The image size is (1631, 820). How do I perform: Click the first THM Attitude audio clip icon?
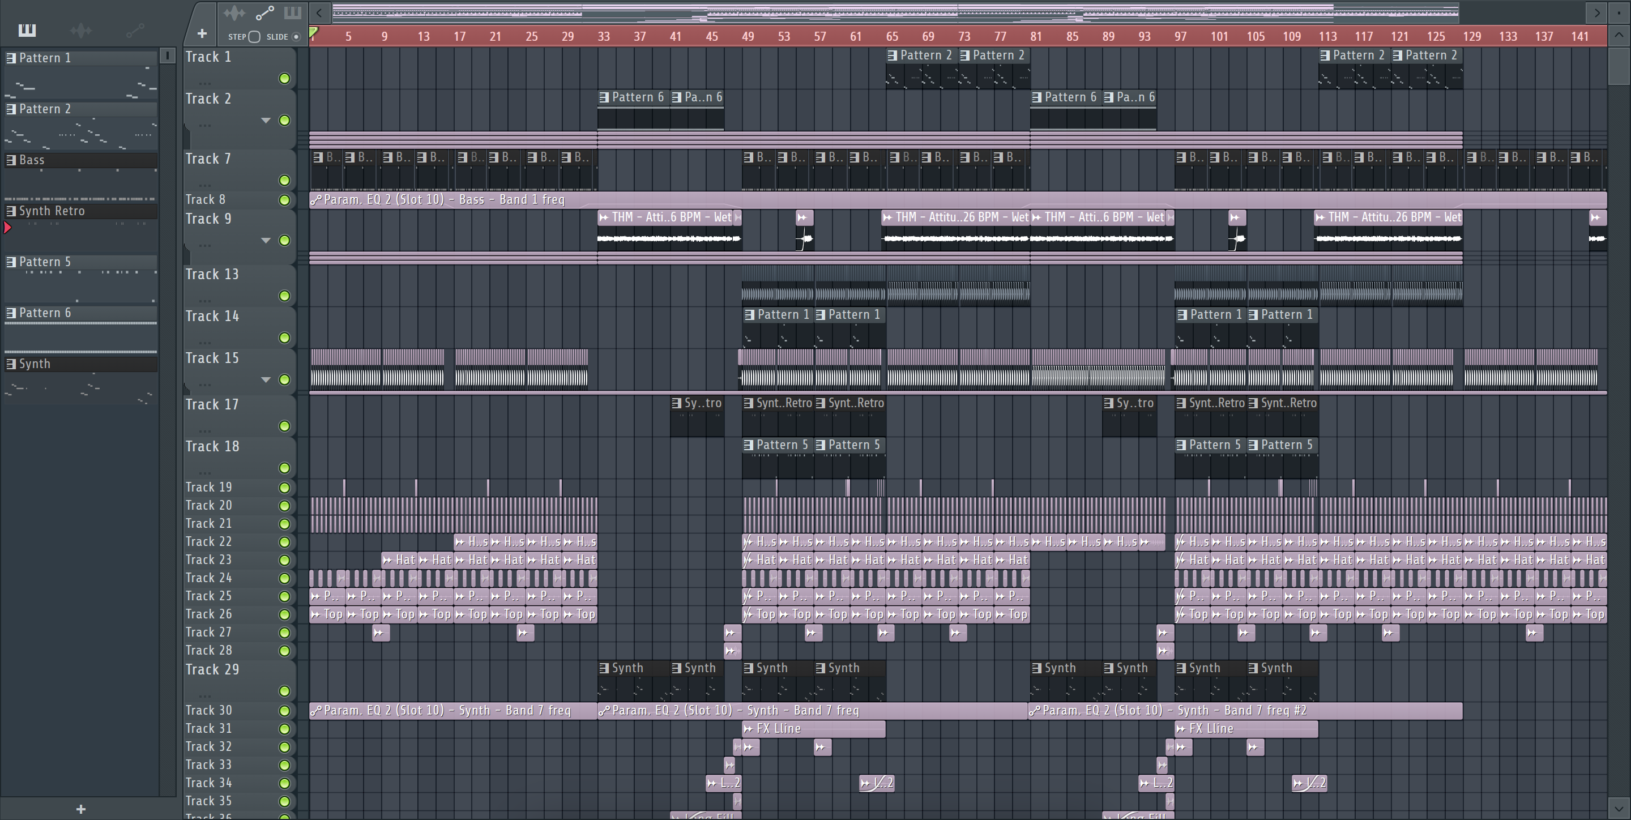[604, 217]
